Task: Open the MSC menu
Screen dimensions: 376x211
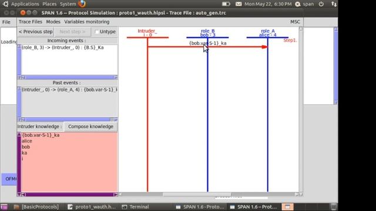Action: pos(295,22)
